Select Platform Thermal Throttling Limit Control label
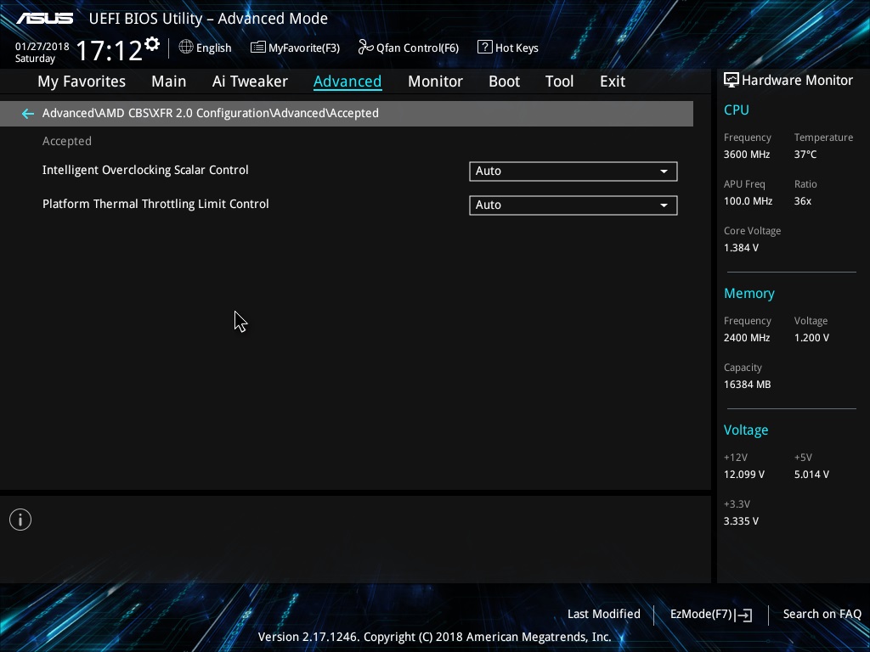This screenshot has height=652, width=870. click(x=155, y=204)
